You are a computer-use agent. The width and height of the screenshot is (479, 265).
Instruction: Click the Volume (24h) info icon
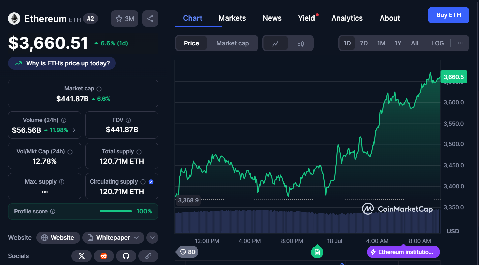pyautogui.click(x=64, y=120)
